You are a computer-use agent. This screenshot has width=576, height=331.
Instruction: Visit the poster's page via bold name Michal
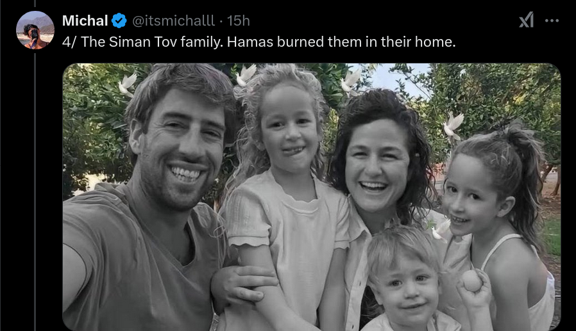pos(85,20)
